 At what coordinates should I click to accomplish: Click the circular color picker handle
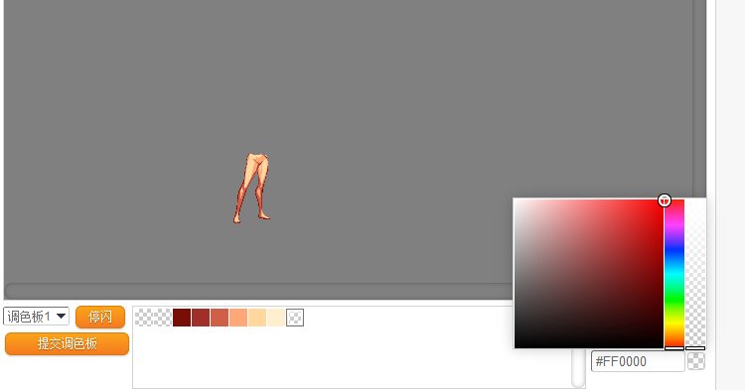click(665, 200)
